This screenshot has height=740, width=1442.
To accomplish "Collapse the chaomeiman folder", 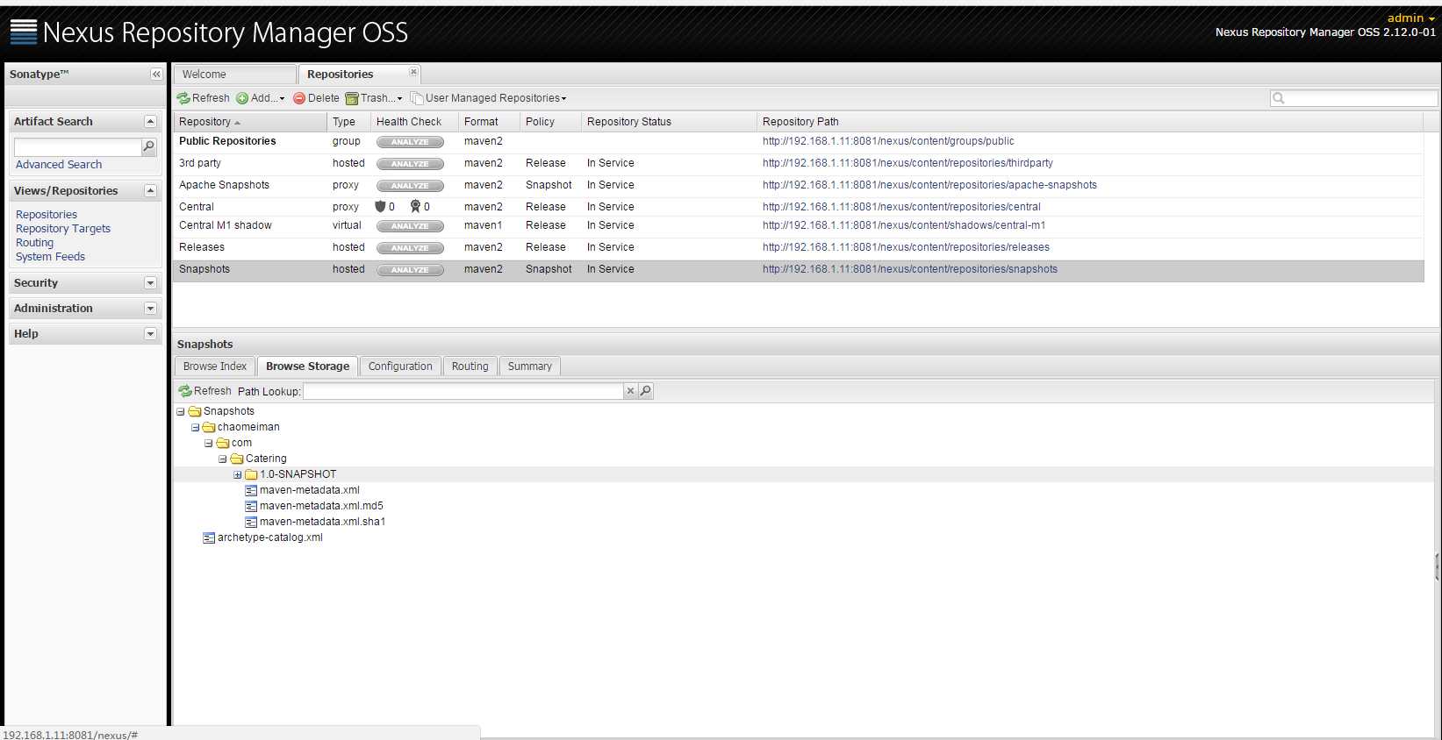I will coord(195,428).
